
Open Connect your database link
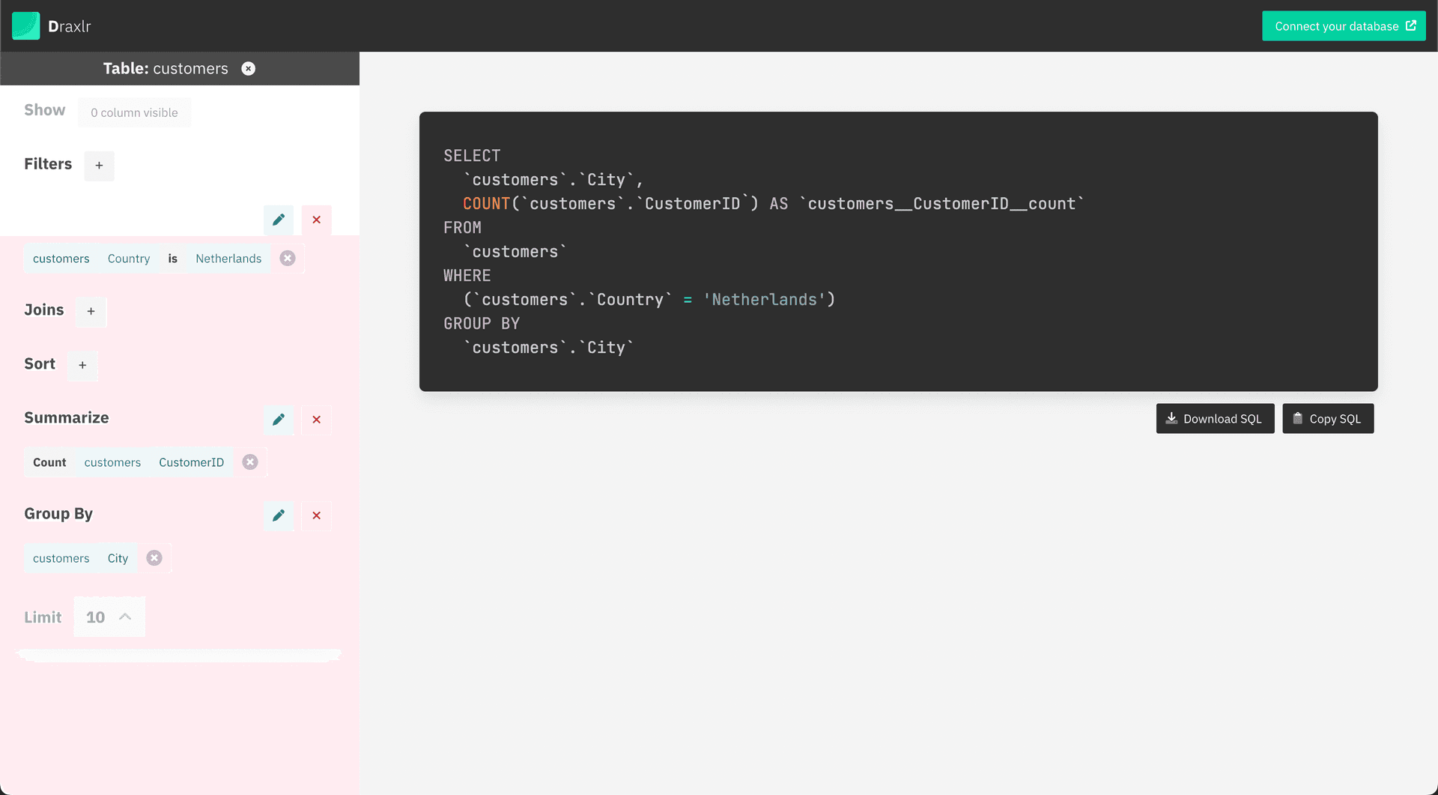1344,26
